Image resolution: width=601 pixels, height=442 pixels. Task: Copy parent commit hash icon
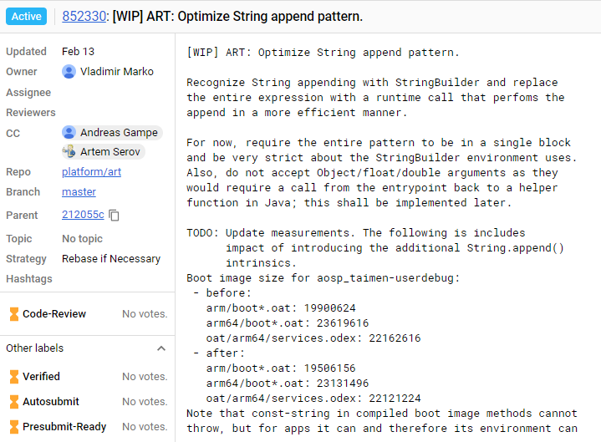click(x=115, y=216)
